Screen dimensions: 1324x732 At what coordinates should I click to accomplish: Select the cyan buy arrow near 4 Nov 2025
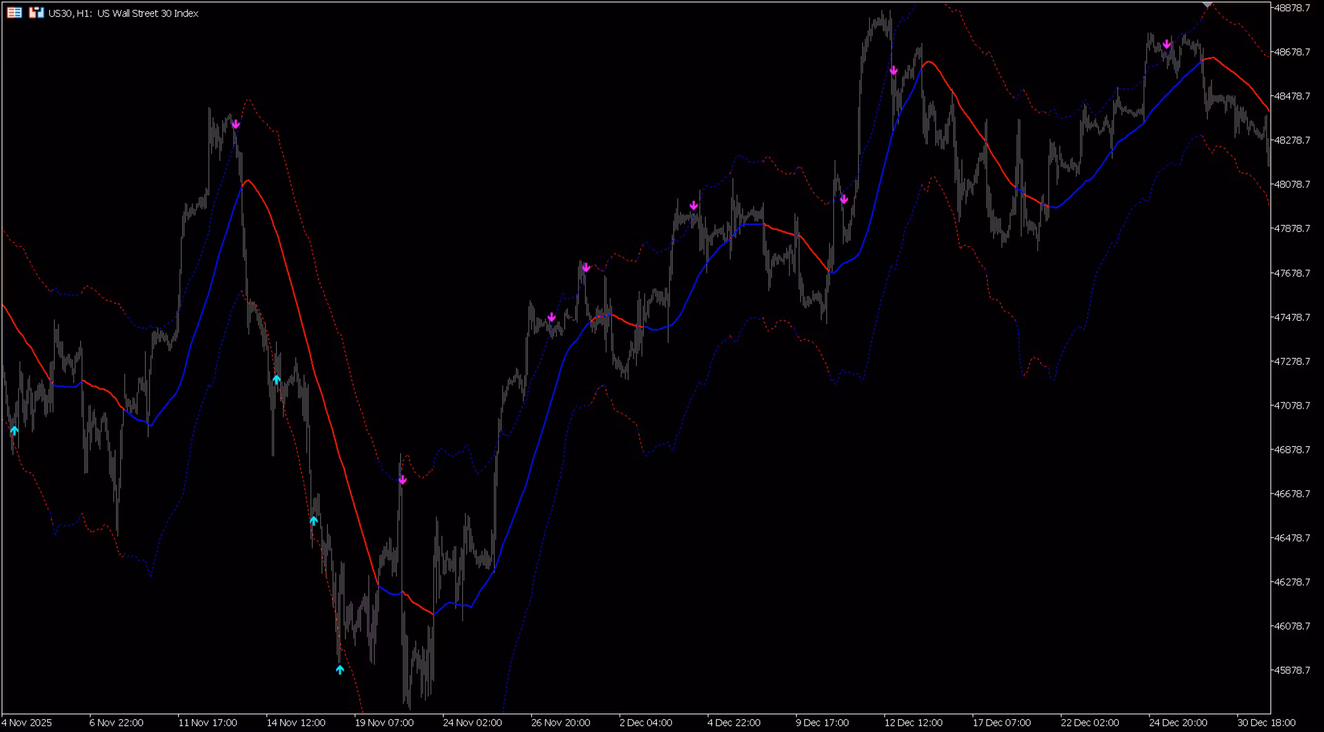[x=14, y=430]
